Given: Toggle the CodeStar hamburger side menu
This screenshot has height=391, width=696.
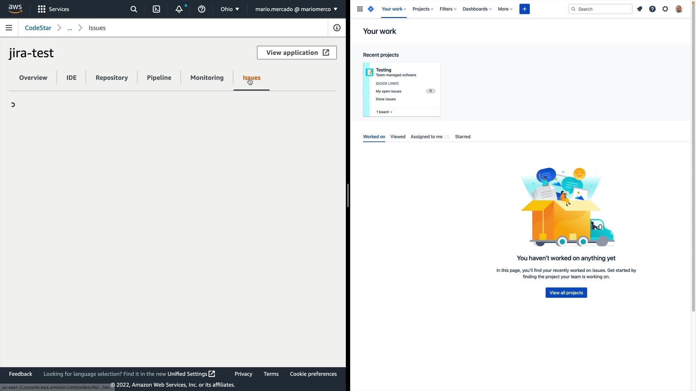Looking at the screenshot, I should click(9, 28).
